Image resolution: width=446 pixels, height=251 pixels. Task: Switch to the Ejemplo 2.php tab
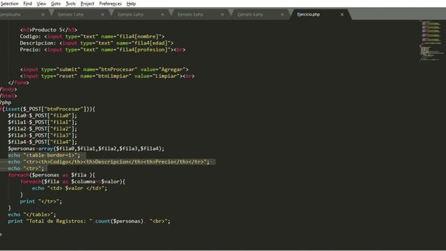(130, 14)
